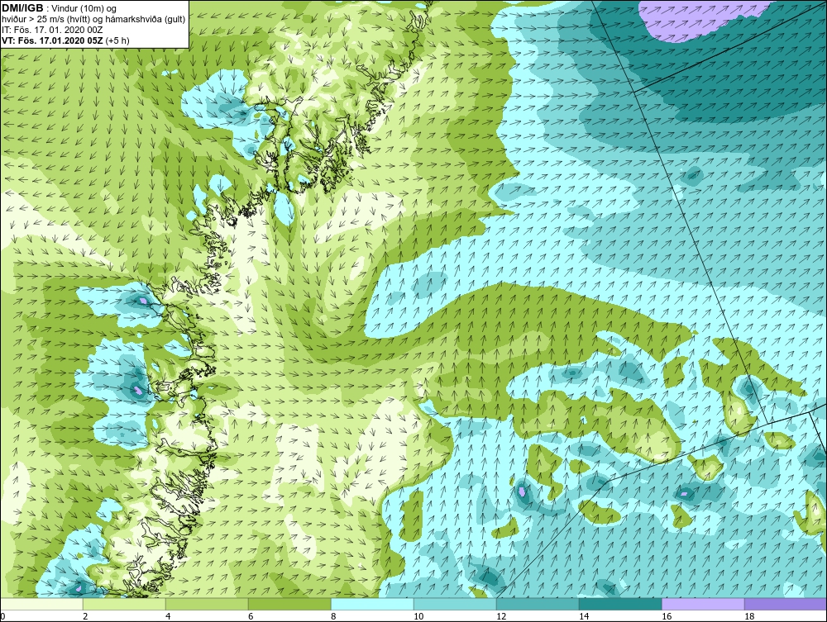Click the 4–6 m/s green legend swatch
This screenshot has height=622, width=827.
[x=207, y=604]
